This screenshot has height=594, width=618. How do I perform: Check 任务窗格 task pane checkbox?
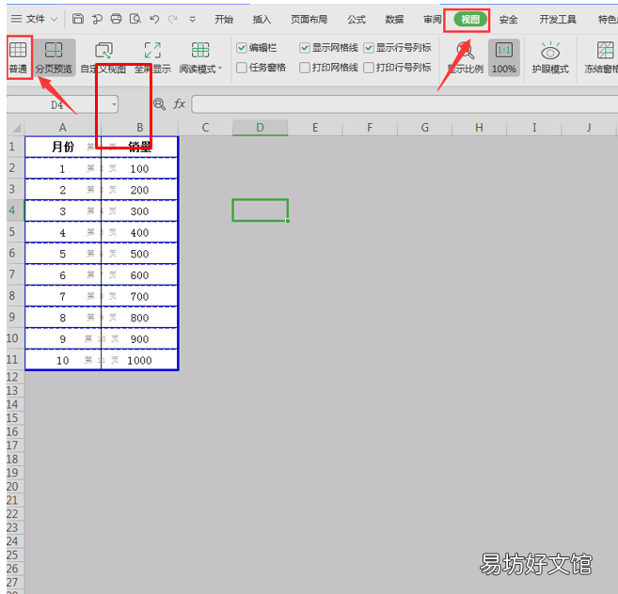pos(241,68)
